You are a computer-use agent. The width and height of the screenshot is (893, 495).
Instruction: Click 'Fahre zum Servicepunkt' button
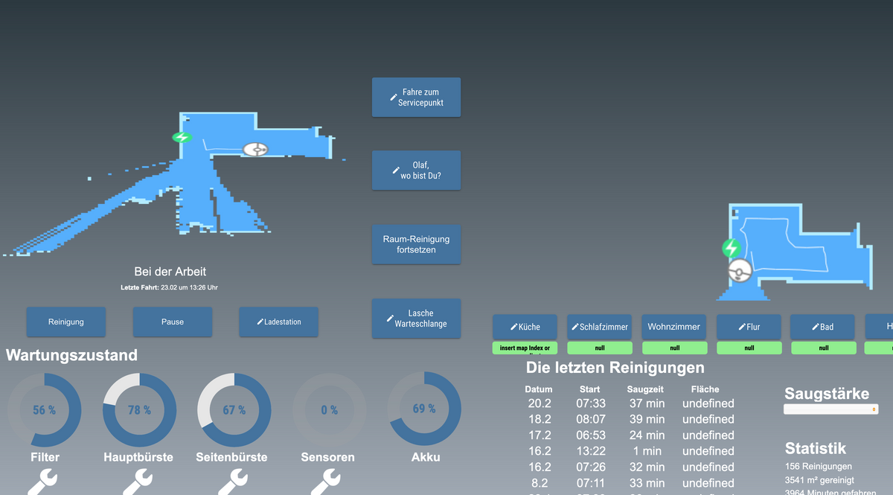tap(416, 98)
